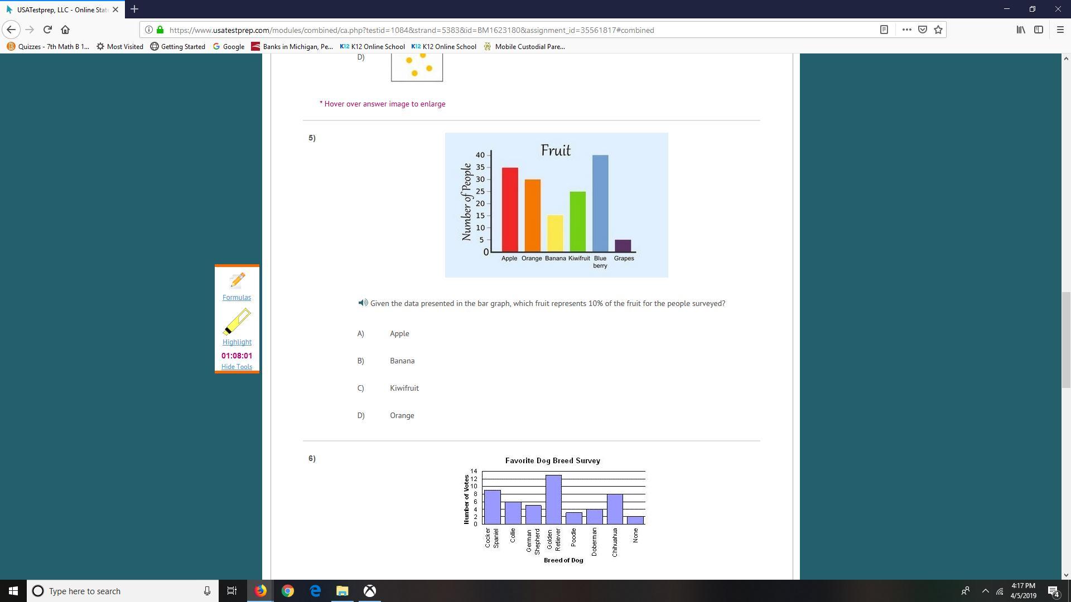Open page actions three-dot menu
This screenshot has width=1071, height=602.
[907, 30]
